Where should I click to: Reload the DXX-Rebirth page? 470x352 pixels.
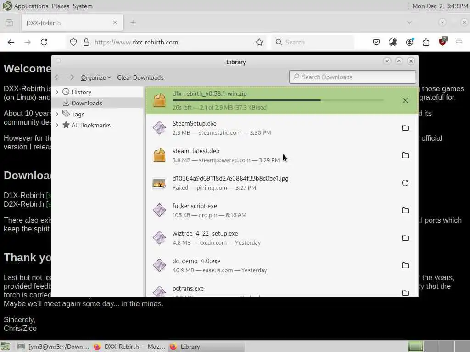44,42
